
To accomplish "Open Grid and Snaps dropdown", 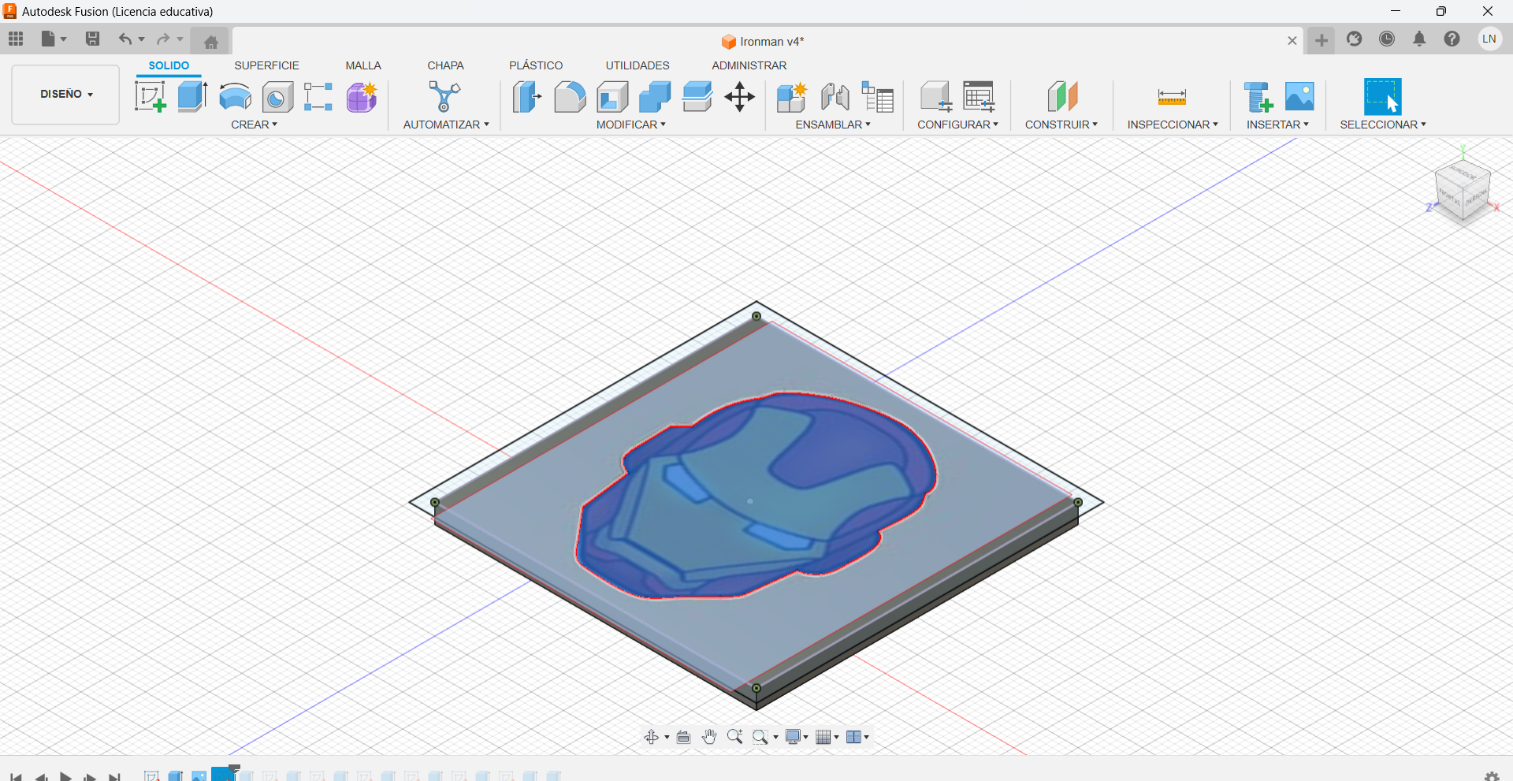I will pyautogui.click(x=827, y=737).
